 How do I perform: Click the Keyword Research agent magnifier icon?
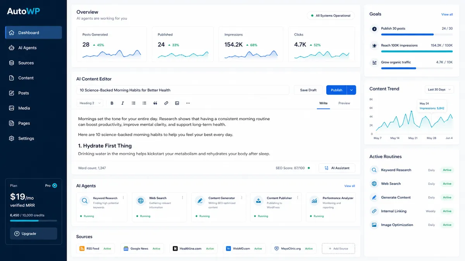click(x=84, y=201)
